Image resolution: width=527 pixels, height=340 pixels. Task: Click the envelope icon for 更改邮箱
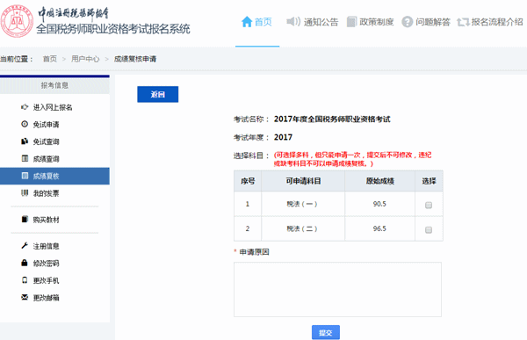[25, 297]
